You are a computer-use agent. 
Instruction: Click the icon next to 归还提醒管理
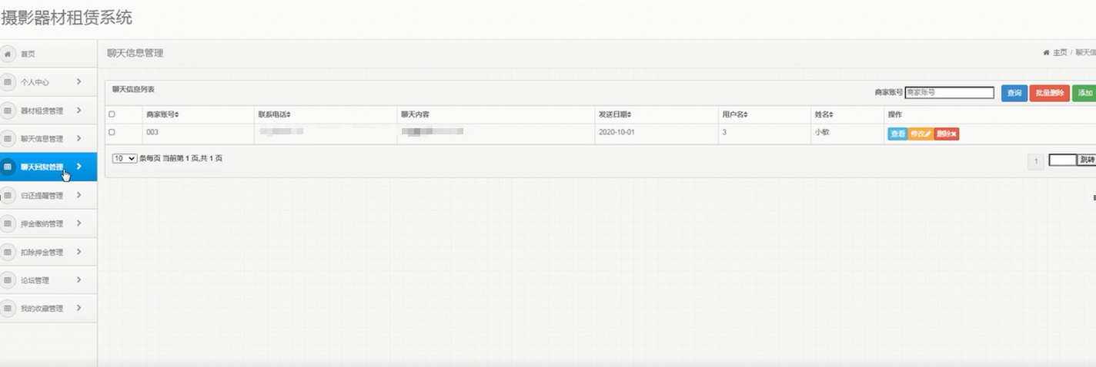click(8, 196)
